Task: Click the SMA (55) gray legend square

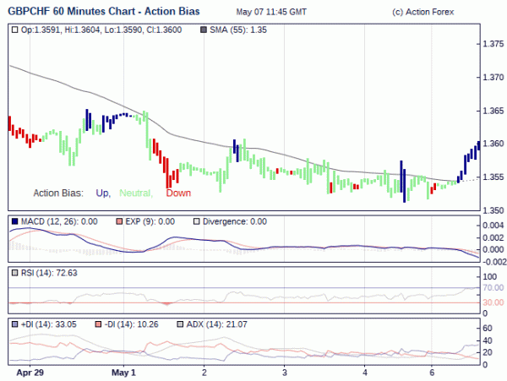Action: coord(204,30)
